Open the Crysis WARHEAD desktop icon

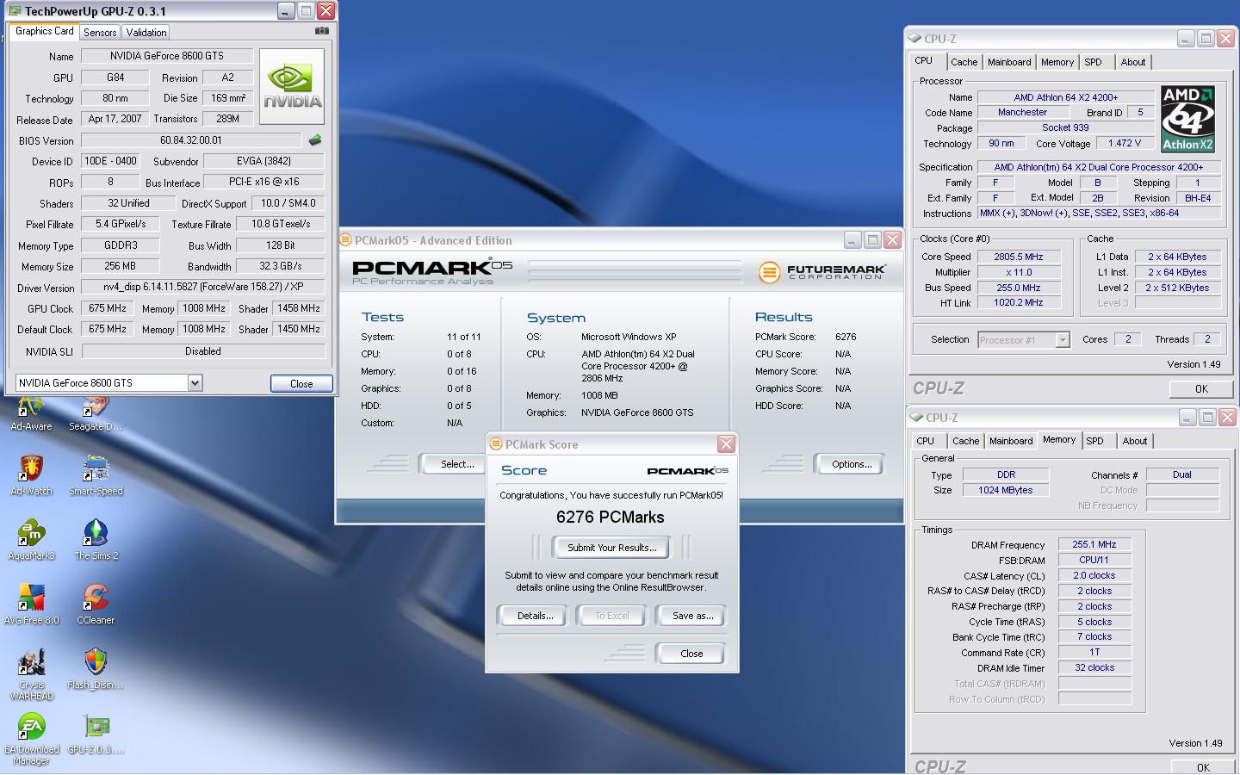[31, 674]
